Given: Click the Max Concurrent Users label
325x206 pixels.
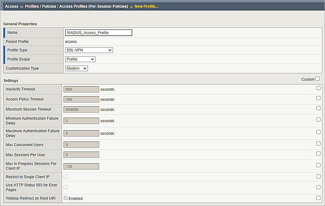Looking at the screenshot, I should tap(24, 145).
